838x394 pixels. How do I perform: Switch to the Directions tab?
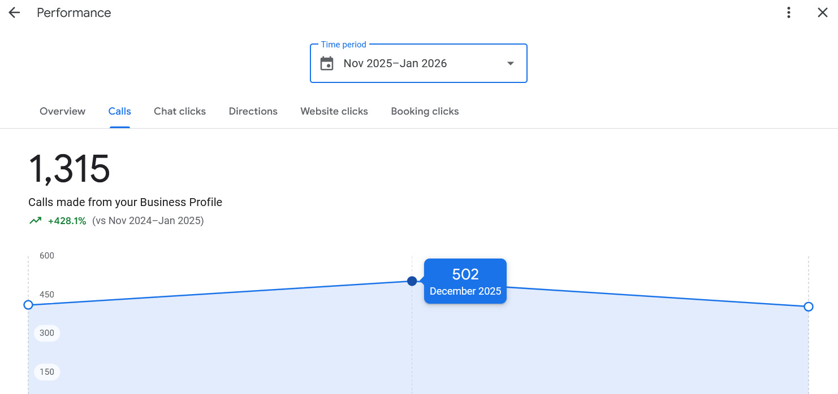(x=253, y=111)
